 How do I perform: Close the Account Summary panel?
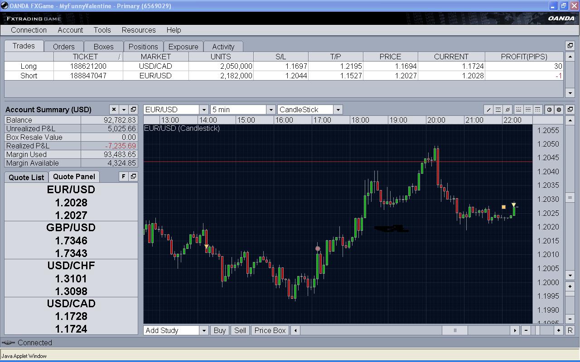[x=114, y=110]
